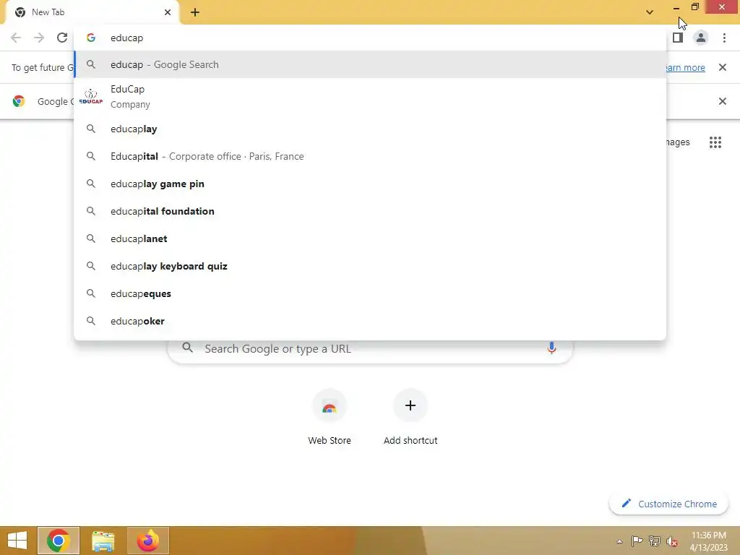
Task: Launch Firefox from the taskbar
Action: 147,541
